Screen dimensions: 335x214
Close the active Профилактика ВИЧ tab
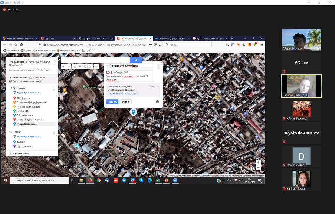pyautogui.click(x=150, y=39)
